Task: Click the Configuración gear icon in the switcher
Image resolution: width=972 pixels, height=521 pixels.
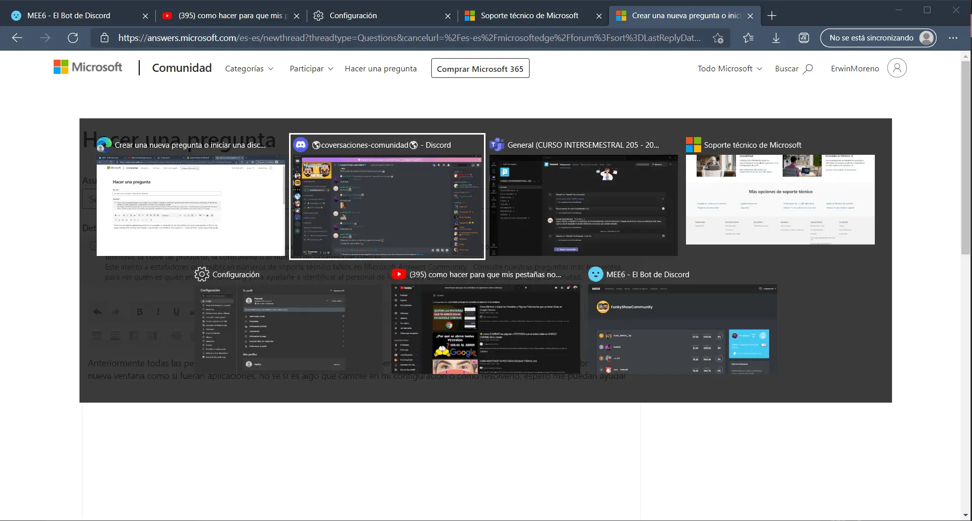Action: tap(201, 274)
